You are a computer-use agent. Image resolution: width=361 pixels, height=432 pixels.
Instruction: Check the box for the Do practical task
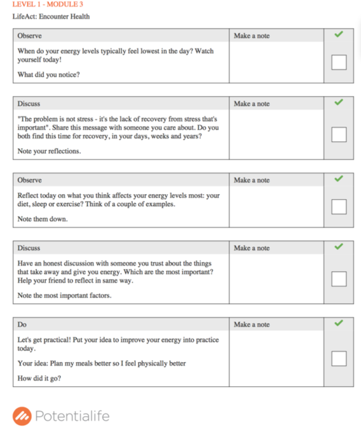click(339, 358)
